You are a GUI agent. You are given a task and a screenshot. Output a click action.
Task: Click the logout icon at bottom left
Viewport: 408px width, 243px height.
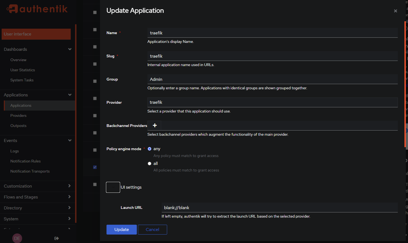57,238
